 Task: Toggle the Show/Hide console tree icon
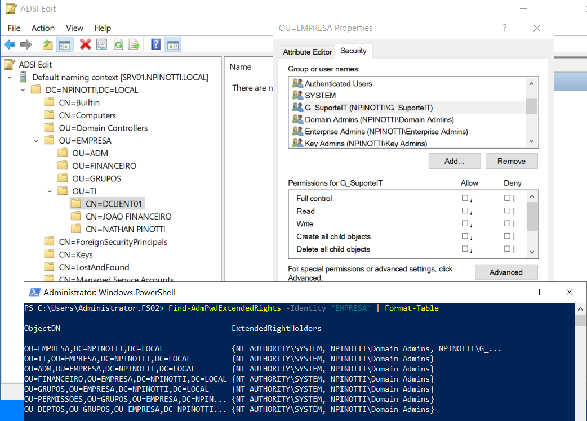(64, 45)
